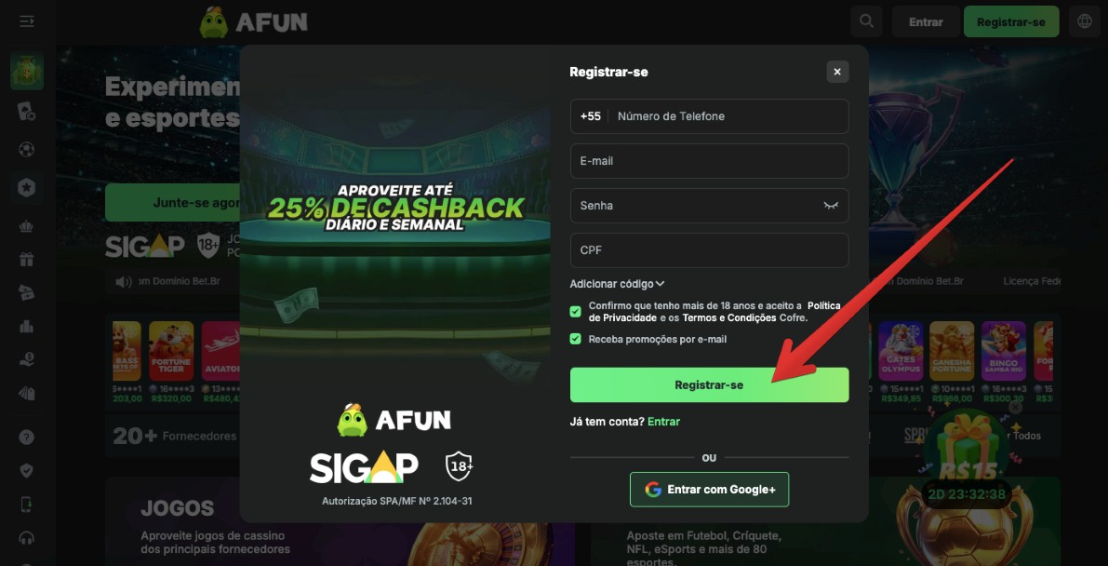The height and width of the screenshot is (566, 1108).
Task: Open the hamburger menu at top left
Action: click(26, 20)
